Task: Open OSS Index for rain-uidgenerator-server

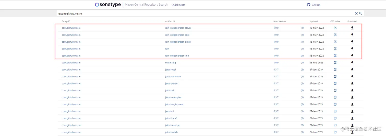Action: pos(335,28)
